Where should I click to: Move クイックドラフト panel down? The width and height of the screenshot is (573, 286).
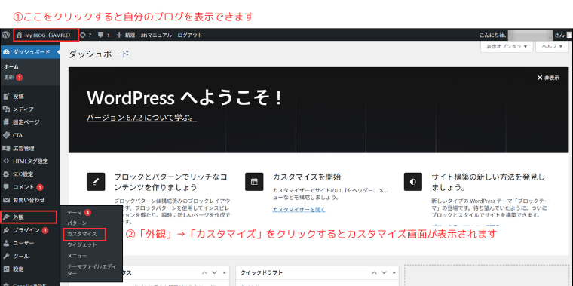point(383,273)
